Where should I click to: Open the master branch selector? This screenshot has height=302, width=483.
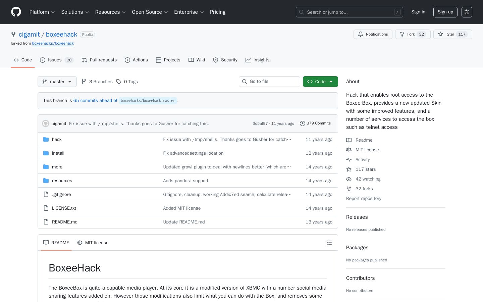point(57,82)
